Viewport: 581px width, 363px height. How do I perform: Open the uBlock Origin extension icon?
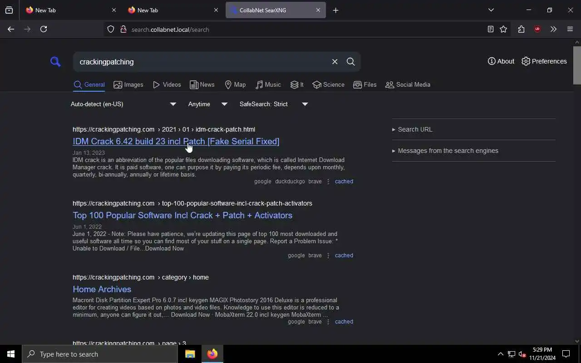coord(537,29)
